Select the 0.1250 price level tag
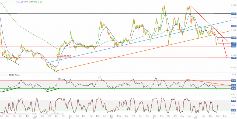 (x=234, y=43)
